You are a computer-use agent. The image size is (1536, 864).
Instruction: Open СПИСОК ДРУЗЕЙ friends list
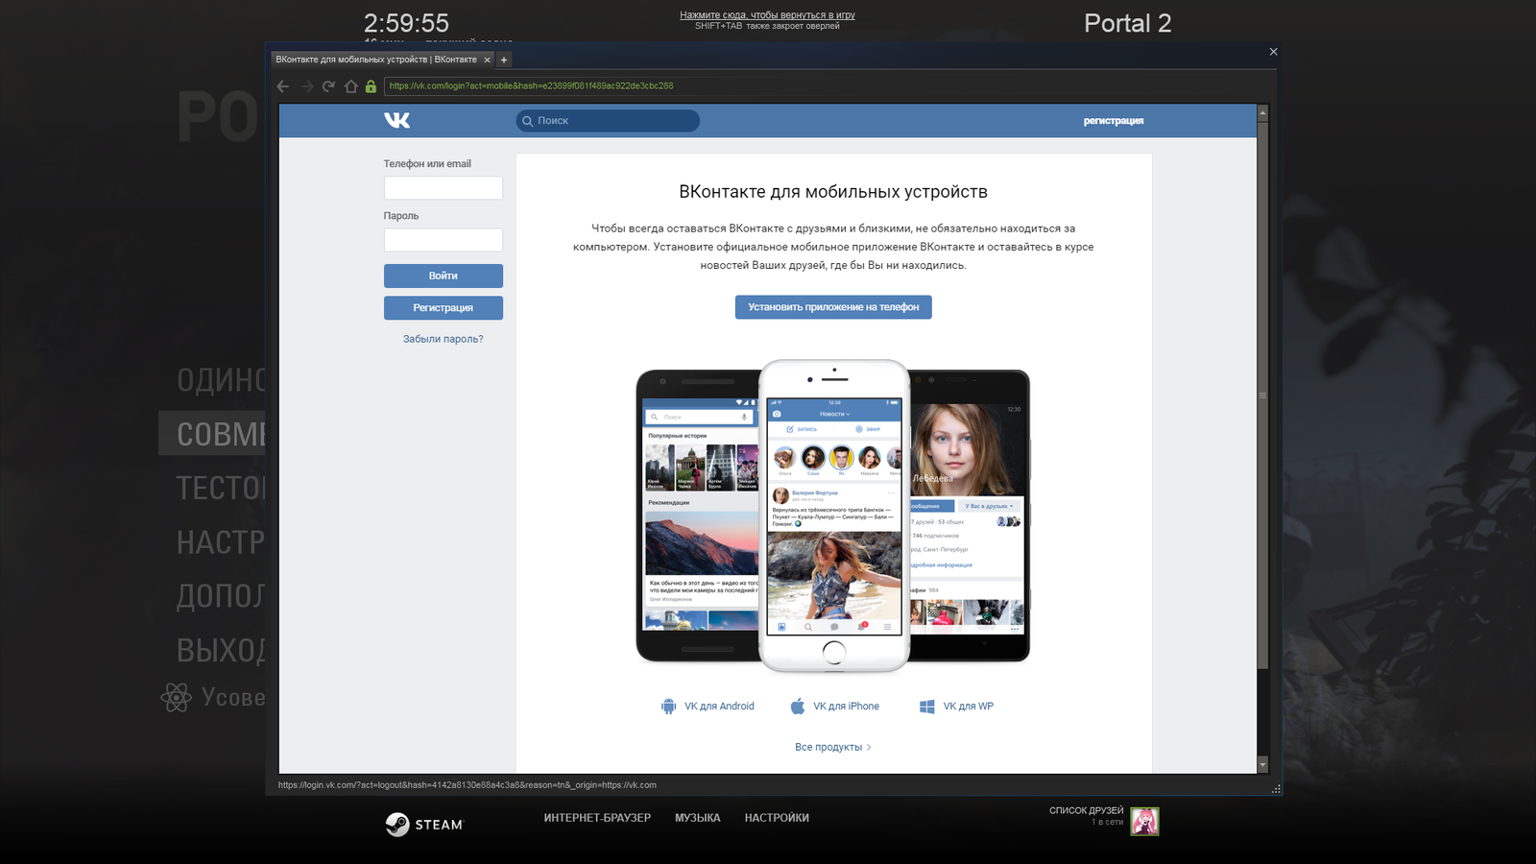pos(1086,810)
